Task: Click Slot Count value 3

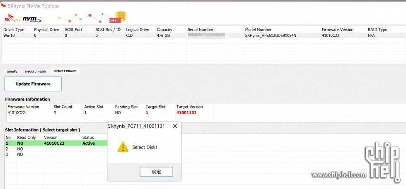Action: click(x=55, y=113)
